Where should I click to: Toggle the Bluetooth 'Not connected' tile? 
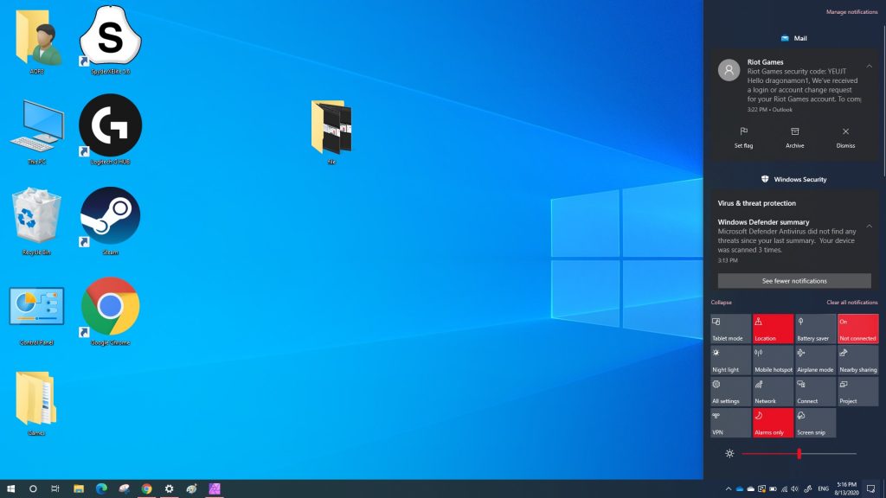pyautogui.click(x=857, y=329)
